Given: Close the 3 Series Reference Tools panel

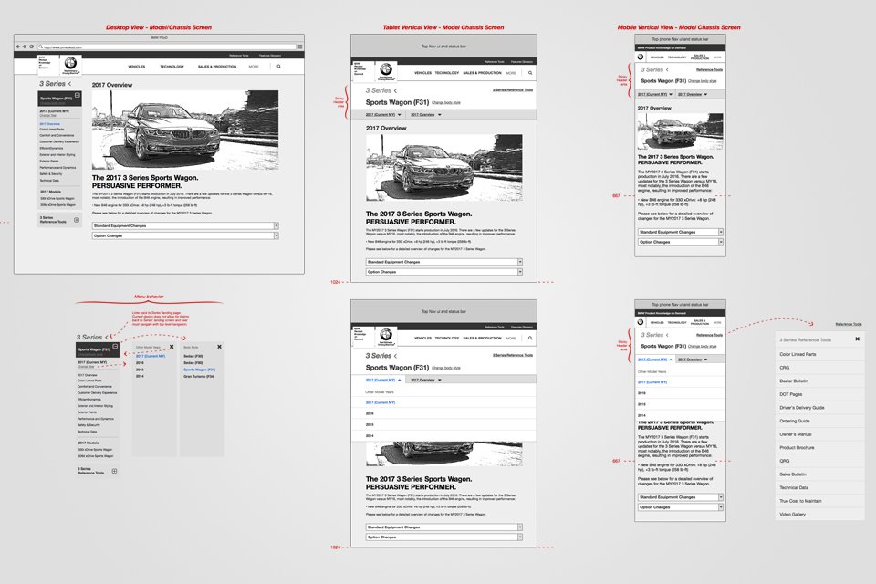Looking at the screenshot, I should (x=857, y=339).
